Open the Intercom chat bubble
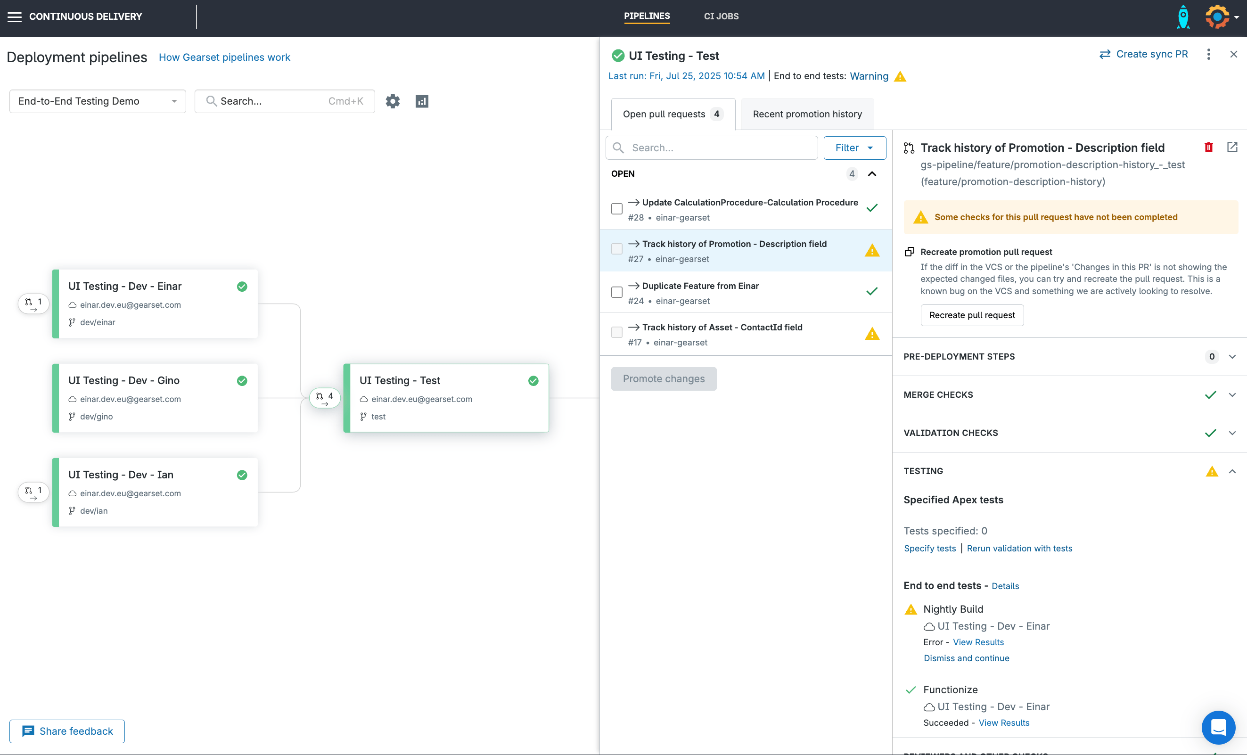Image resolution: width=1247 pixels, height=755 pixels. click(1218, 728)
